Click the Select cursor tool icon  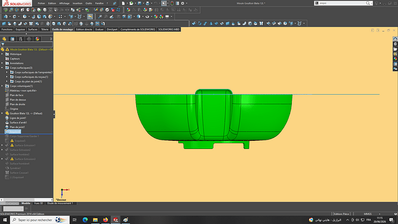164,3
